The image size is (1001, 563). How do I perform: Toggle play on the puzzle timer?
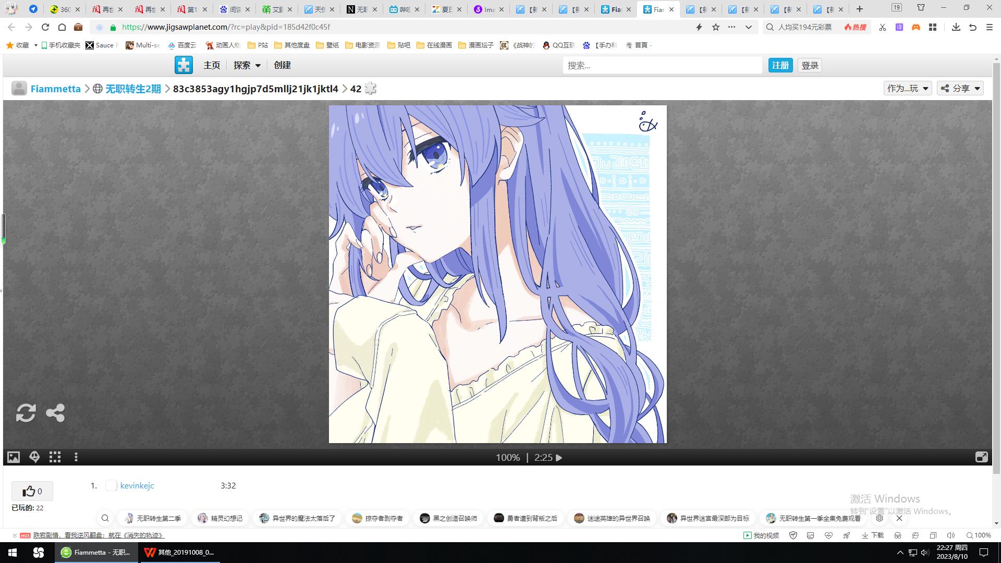pos(559,458)
